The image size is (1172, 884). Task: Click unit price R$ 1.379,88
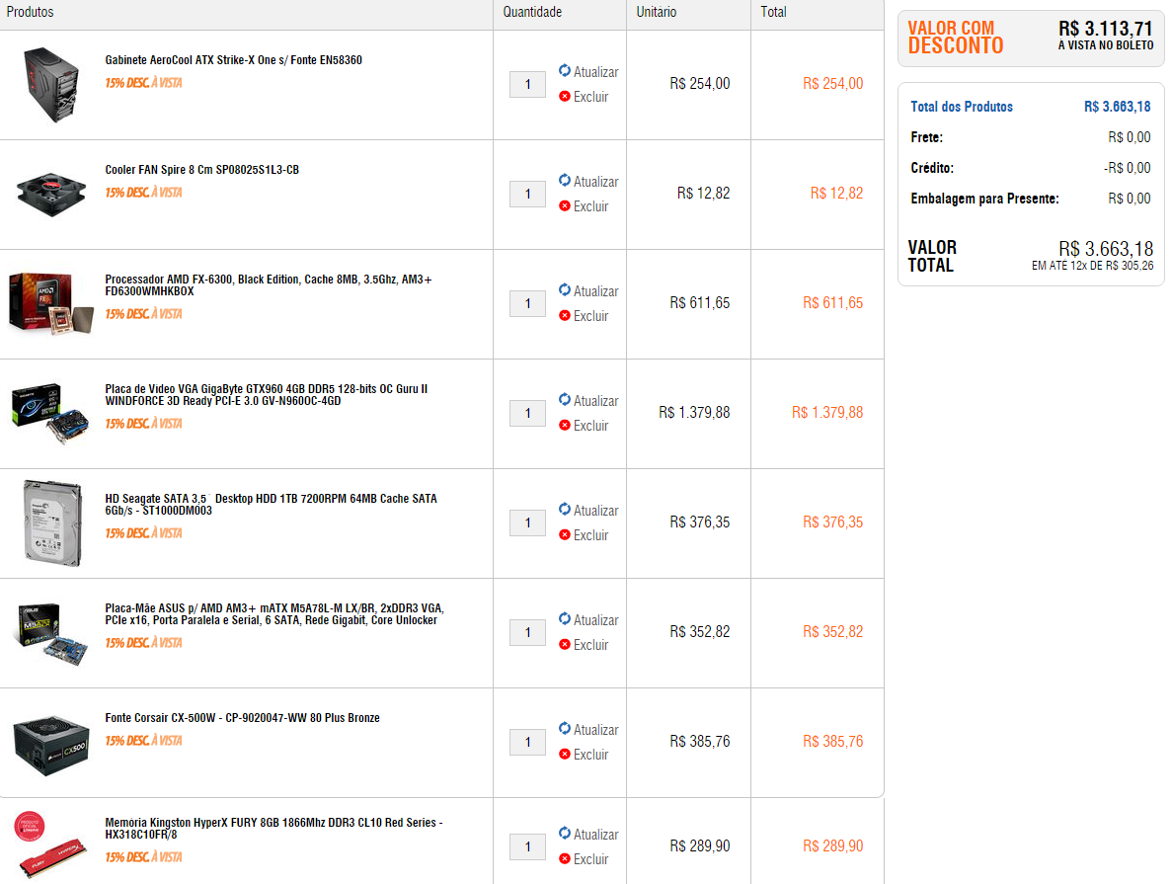pos(694,413)
